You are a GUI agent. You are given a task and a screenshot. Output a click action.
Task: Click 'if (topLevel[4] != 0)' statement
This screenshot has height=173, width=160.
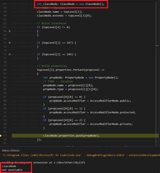pyautogui.click(x=53, y=27)
